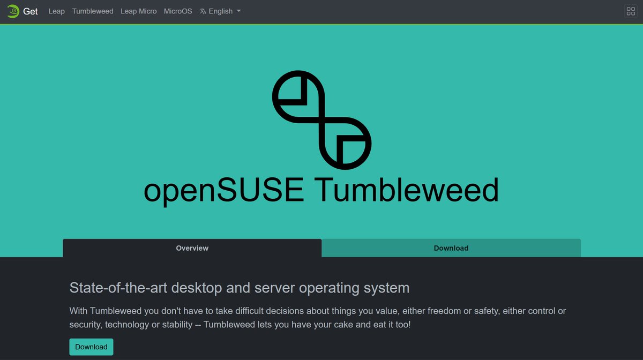Viewport: 643px width, 360px height.
Task: Switch to the Overview tab
Action: 192,248
